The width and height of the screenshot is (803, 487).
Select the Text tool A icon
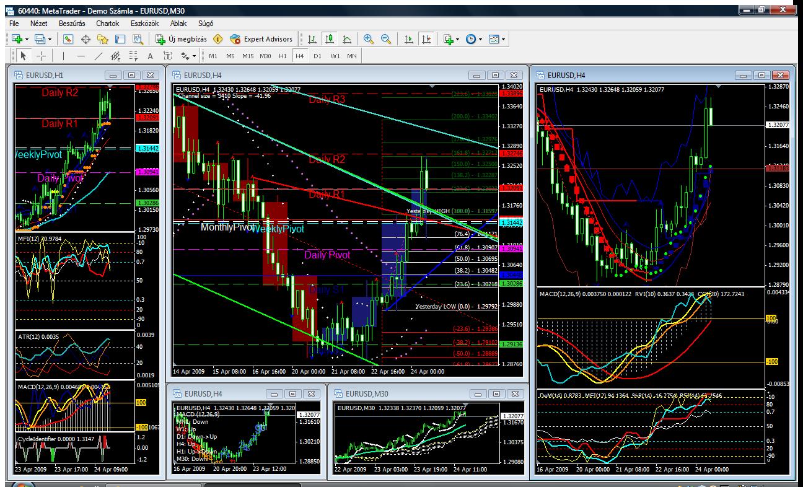(150, 56)
